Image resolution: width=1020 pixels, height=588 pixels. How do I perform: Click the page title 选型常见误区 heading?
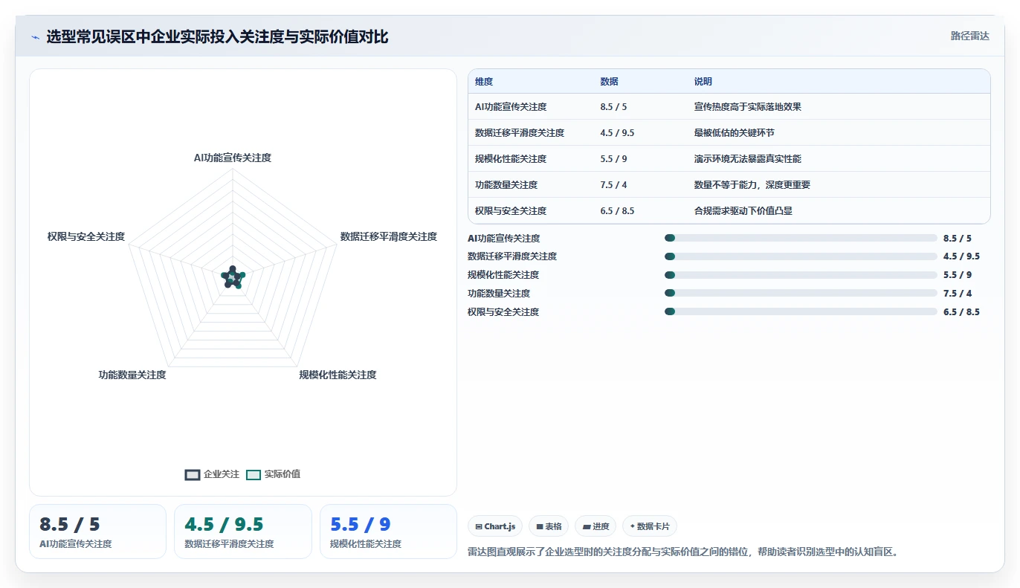[217, 37]
